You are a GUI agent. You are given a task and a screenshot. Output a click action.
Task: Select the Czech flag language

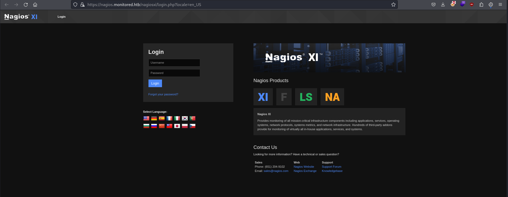[192, 126]
